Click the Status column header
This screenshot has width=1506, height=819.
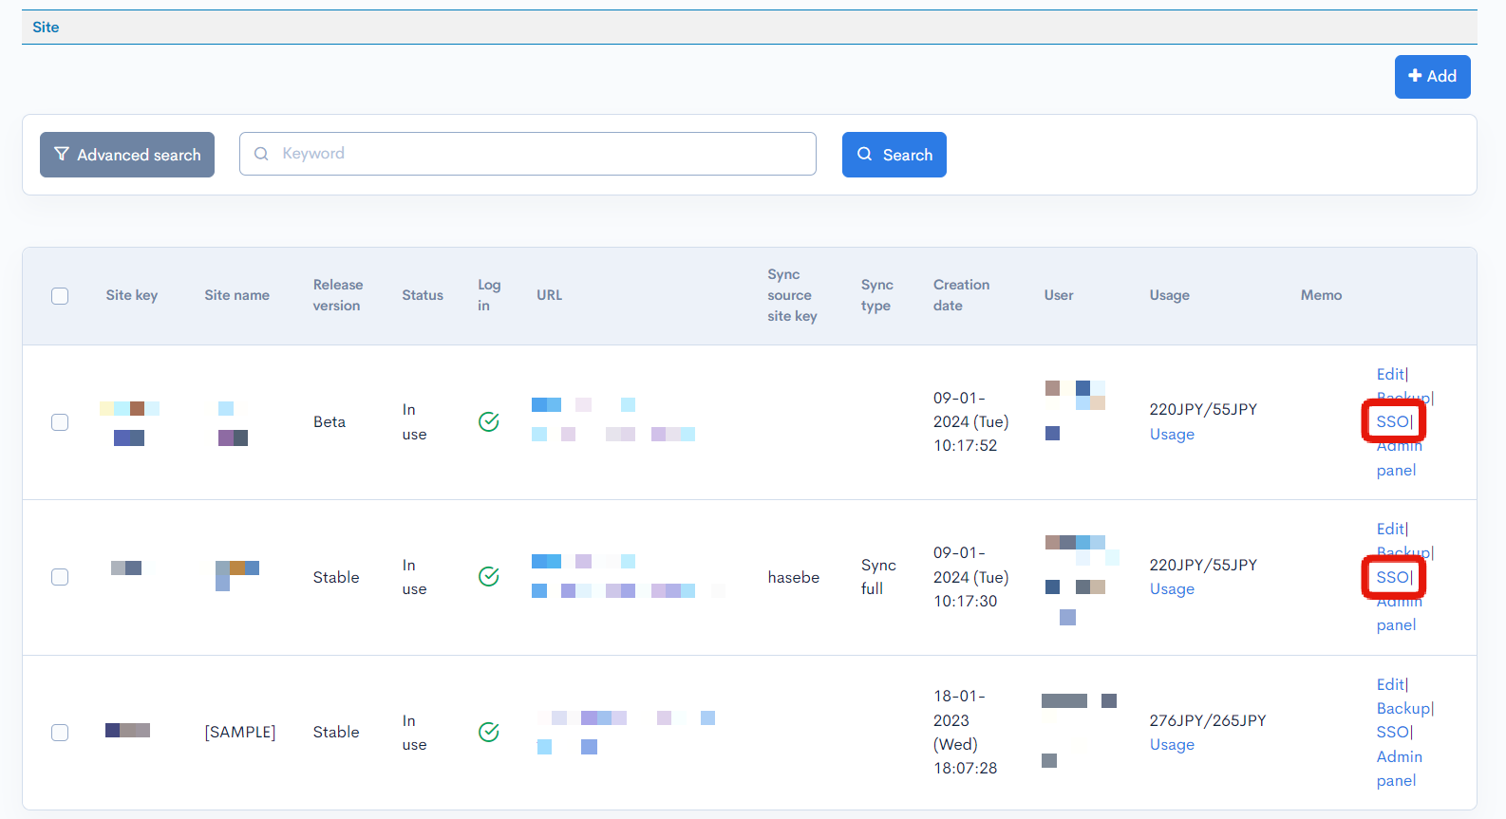pos(423,295)
